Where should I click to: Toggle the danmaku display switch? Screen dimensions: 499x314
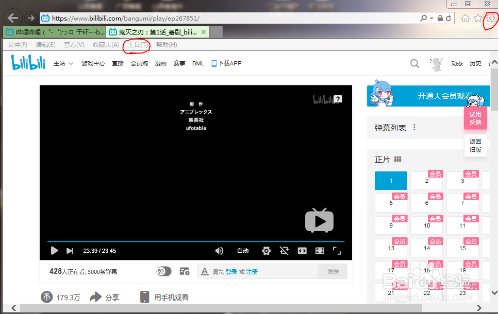[163, 271]
